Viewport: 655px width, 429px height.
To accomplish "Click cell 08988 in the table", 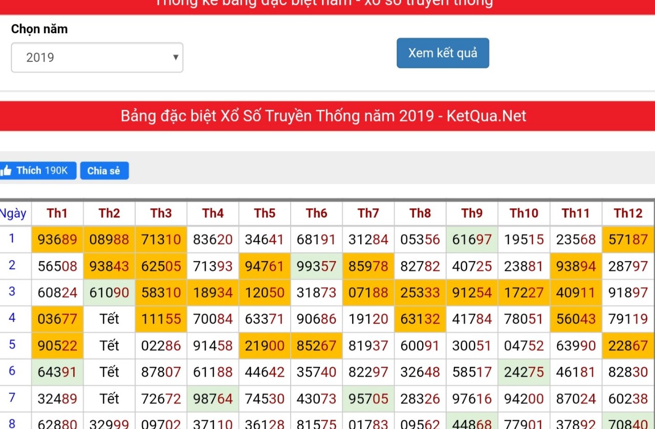I will click(109, 240).
